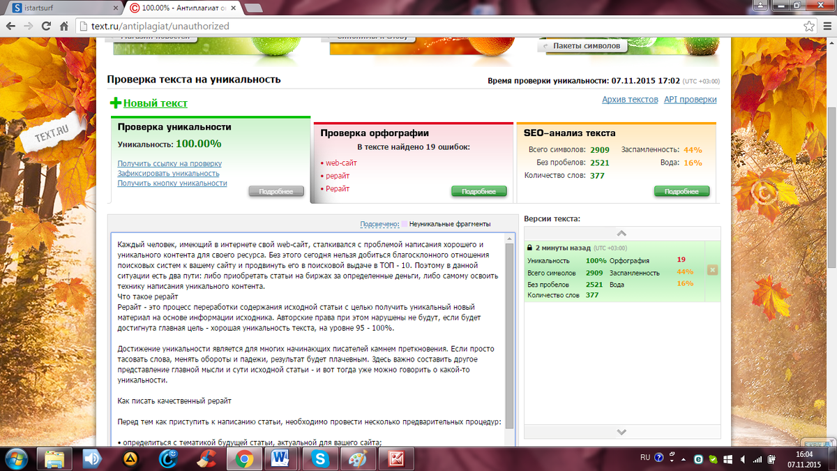837x471 pixels.
Task: Click the Подсвечено link
Action: click(379, 225)
